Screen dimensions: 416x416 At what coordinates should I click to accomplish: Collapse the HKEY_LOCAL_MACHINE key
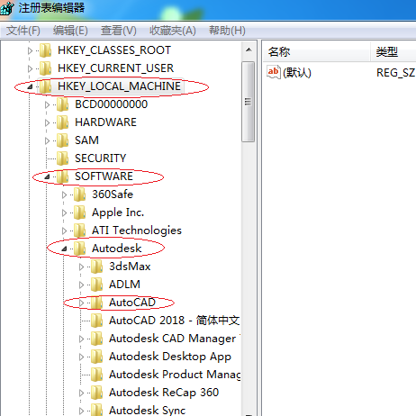point(30,86)
